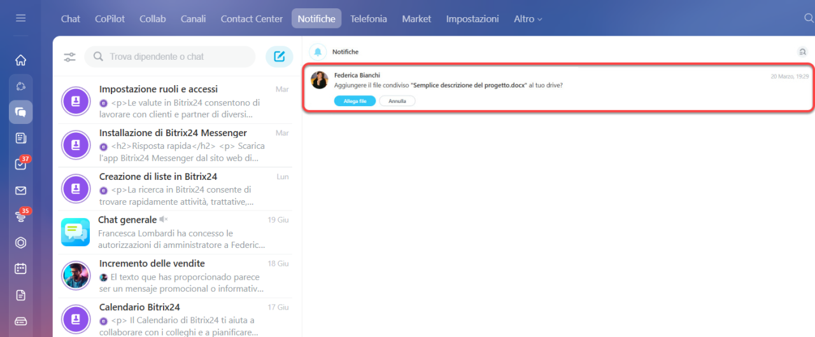Screen dimensions: 815x337
Task: Click the Chat generale muted speaker icon
Action: 164,219
